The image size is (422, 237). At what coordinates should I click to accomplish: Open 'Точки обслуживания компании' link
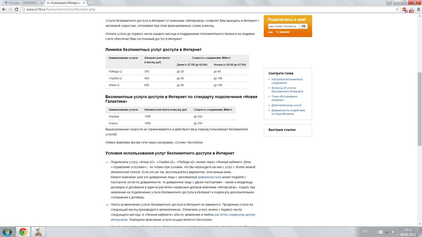pyautogui.click(x=284, y=98)
